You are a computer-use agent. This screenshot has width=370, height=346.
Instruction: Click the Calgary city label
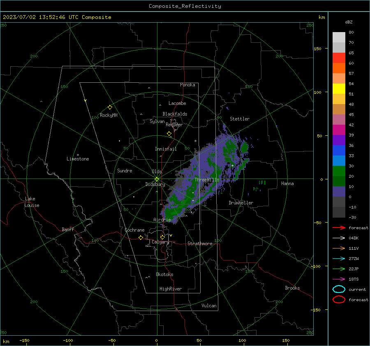[160, 242]
